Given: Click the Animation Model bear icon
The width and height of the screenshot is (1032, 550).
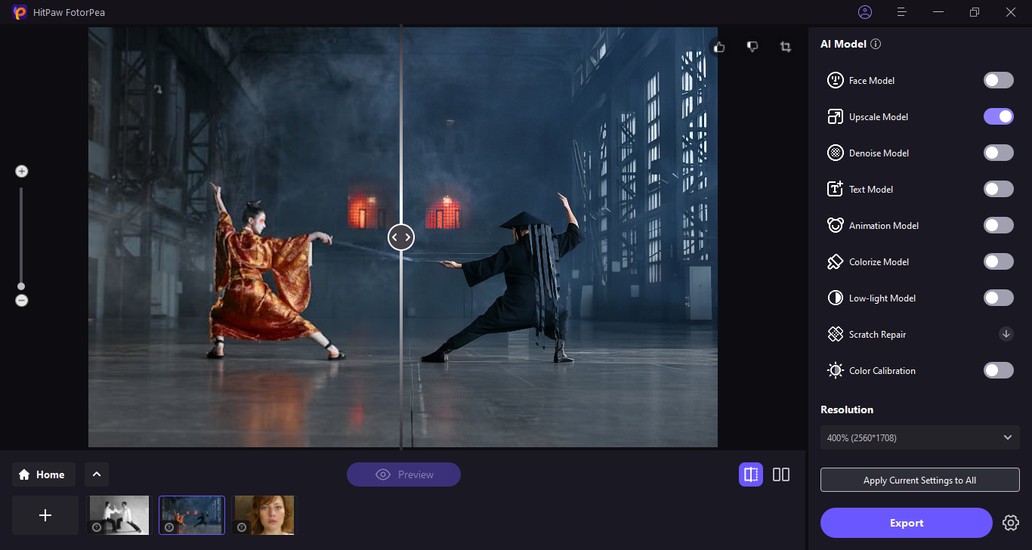Looking at the screenshot, I should (835, 225).
